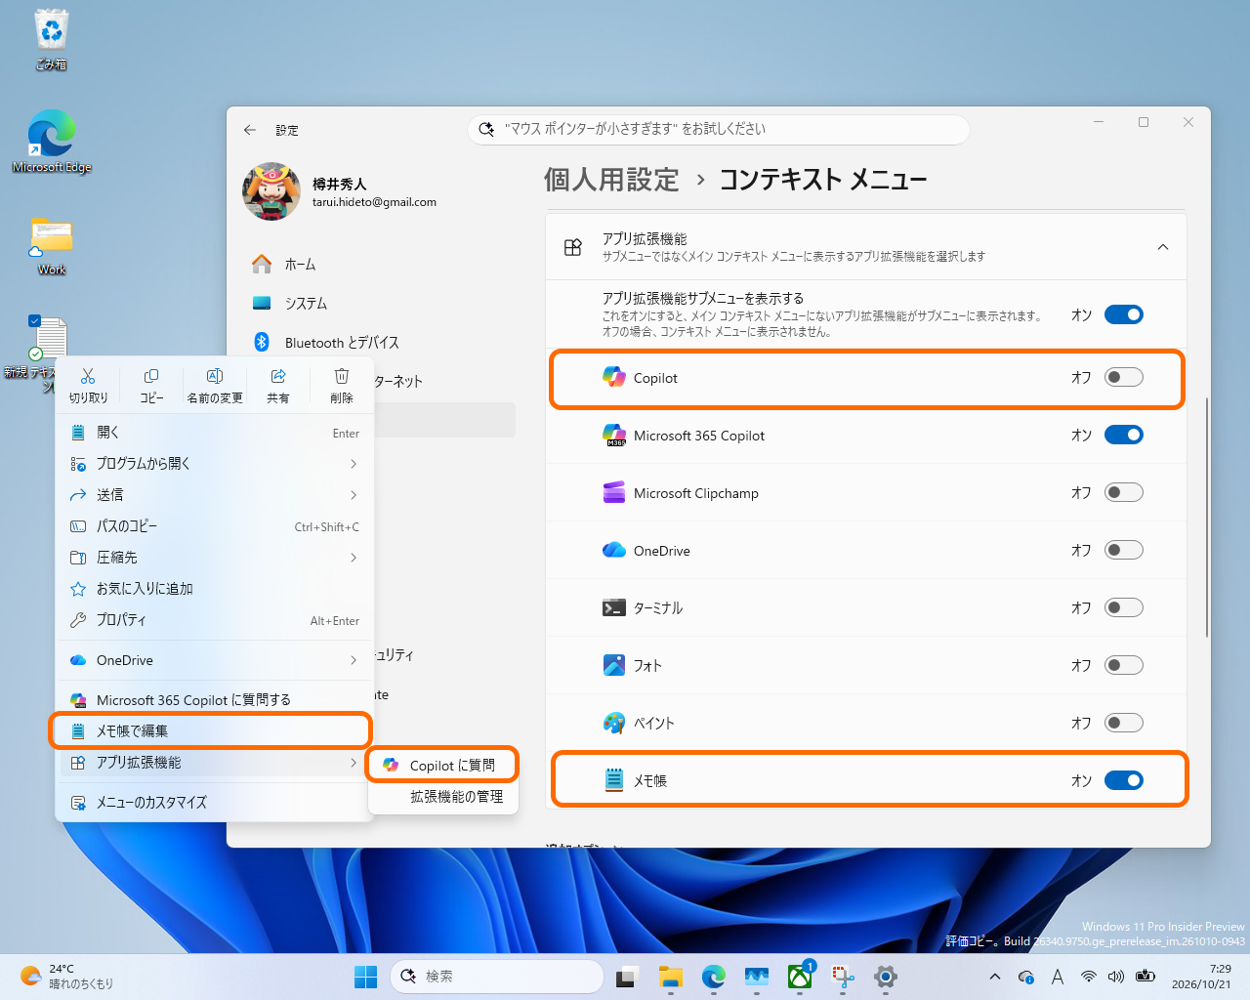Open Snipping Tool from the taskbar
1250x1000 pixels.
[843, 976]
